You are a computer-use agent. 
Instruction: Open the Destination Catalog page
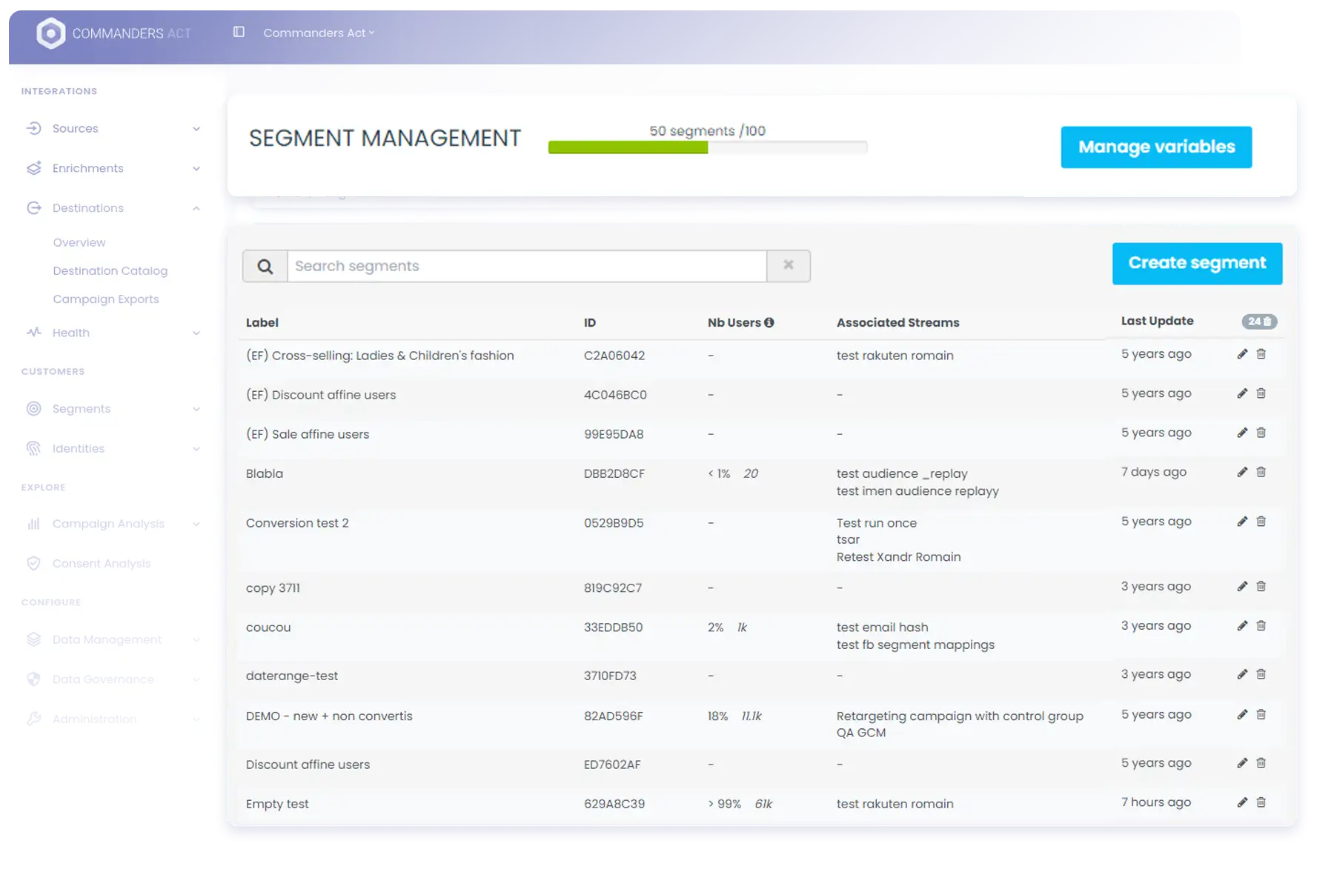[110, 270]
